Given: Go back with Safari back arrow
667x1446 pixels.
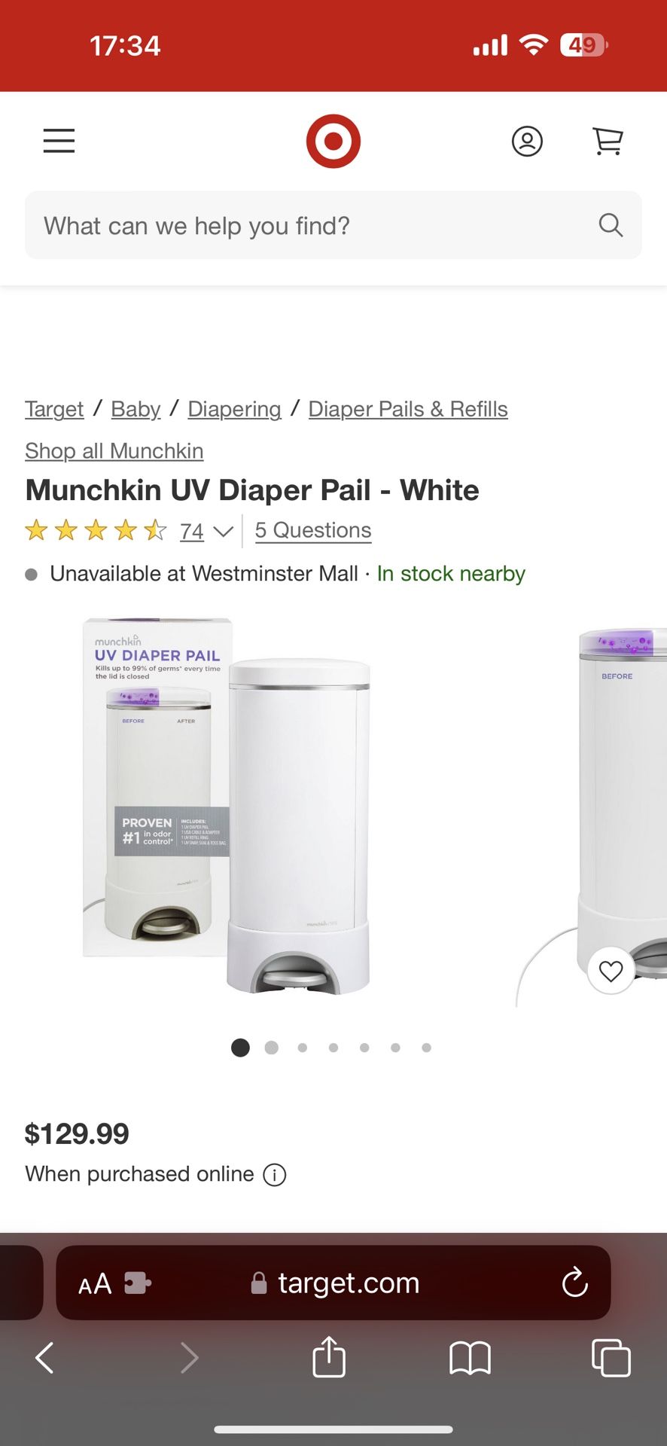Looking at the screenshot, I should pyautogui.click(x=45, y=1358).
